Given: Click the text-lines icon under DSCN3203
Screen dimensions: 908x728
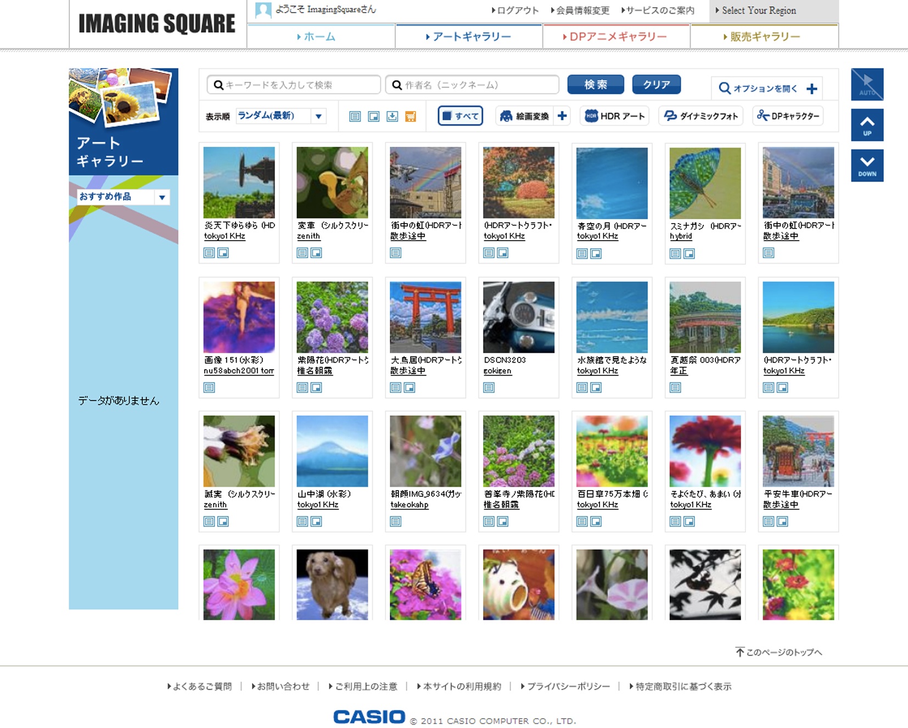Looking at the screenshot, I should (489, 387).
